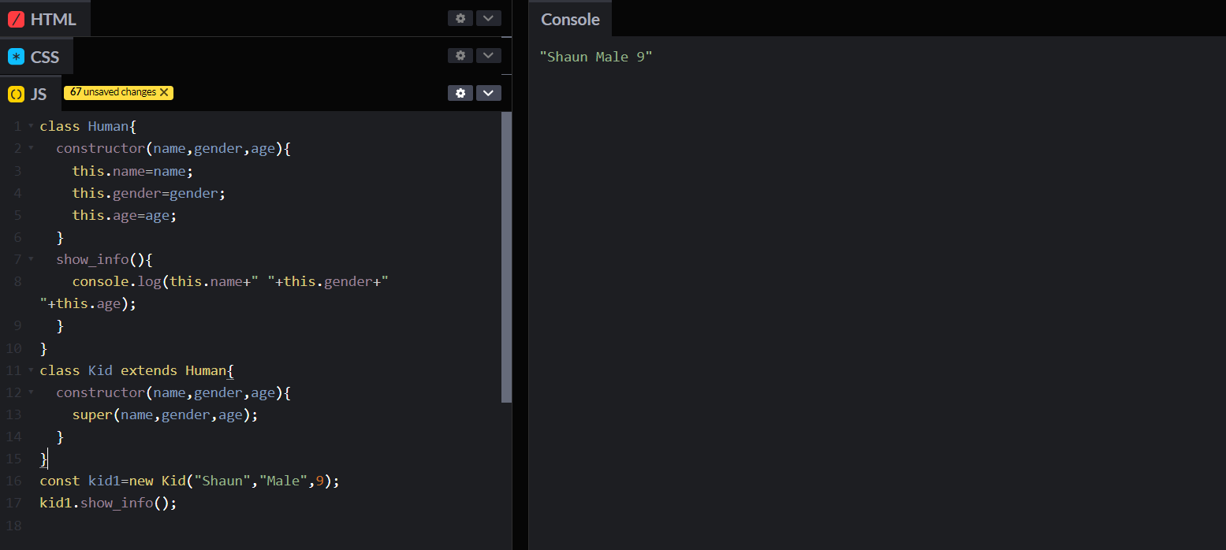Expand HTML panel dropdown chevron
The width and height of the screenshot is (1226, 550).
489,18
